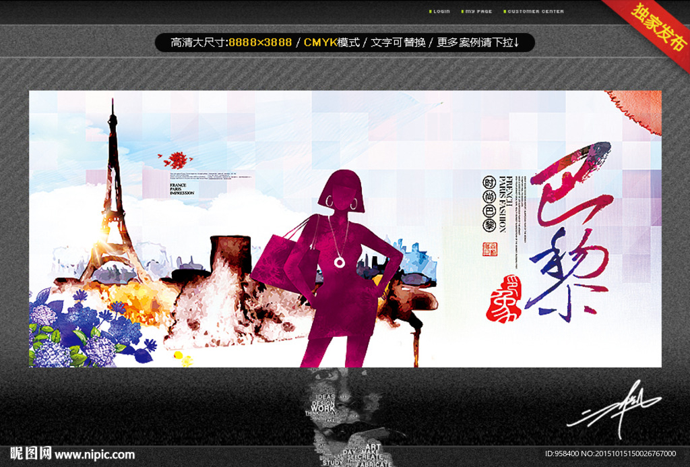Go to MY PAGE in the header
The height and width of the screenshot is (467, 690).
tap(476, 11)
